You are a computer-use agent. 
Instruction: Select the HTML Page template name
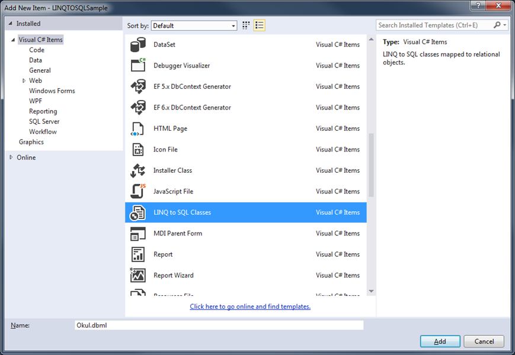[170, 128]
